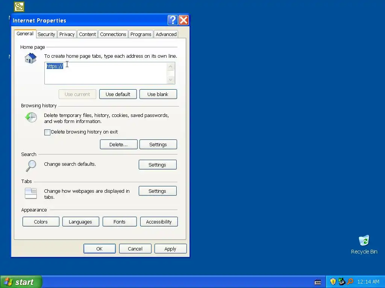Click the clock showing 12:14 AM
Image resolution: width=385 pixels, height=288 pixels.
[x=368, y=282]
